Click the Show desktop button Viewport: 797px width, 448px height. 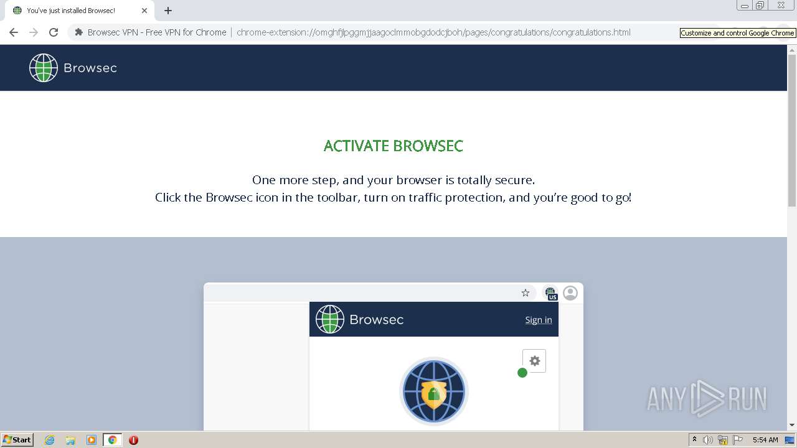(790, 440)
